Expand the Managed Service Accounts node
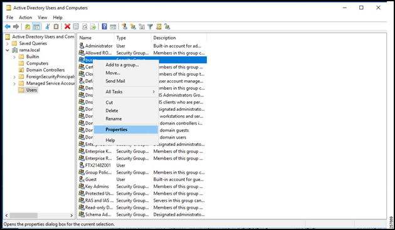 [x=14, y=83]
